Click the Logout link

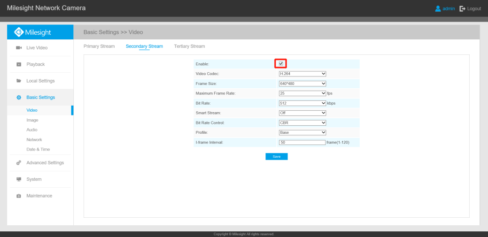click(x=474, y=9)
